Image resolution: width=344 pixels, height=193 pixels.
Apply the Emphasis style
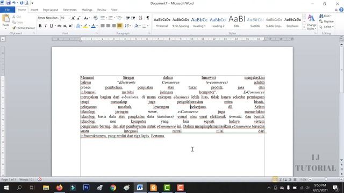(x=292, y=23)
